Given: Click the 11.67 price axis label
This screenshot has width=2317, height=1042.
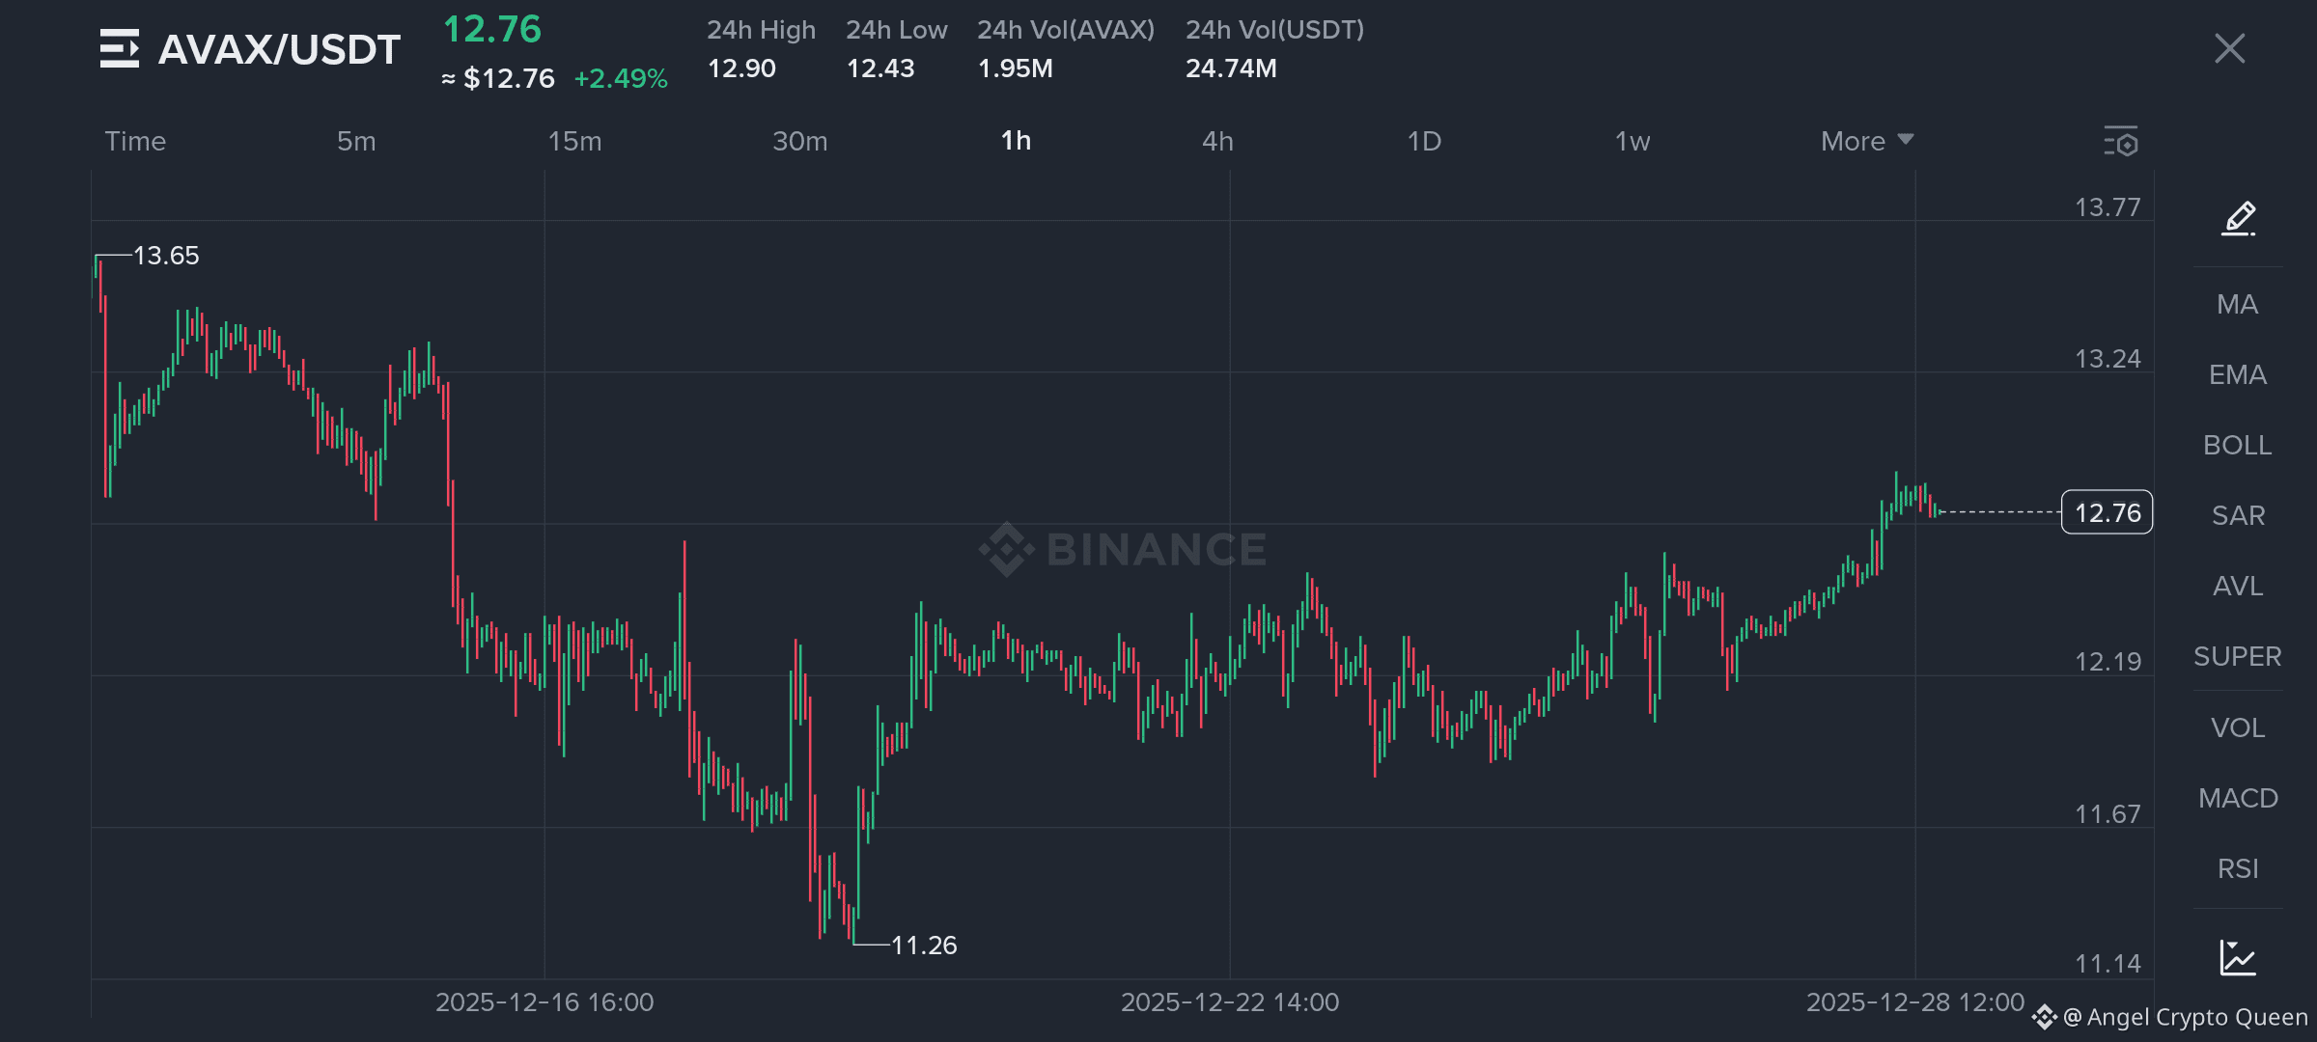Looking at the screenshot, I should (2108, 814).
